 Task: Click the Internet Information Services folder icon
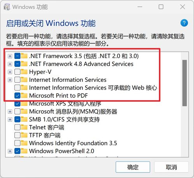click(x=24, y=79)
